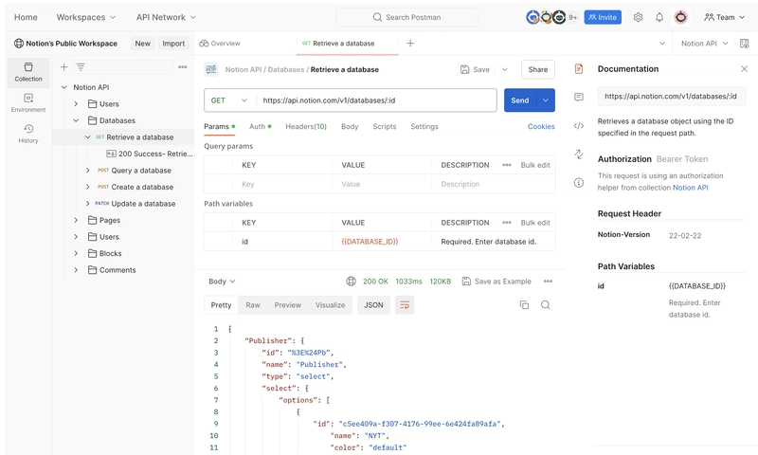This screenshot has width=758, height=455.
Task: Select the Collection sidebar icon
Action: click(28, 73)
